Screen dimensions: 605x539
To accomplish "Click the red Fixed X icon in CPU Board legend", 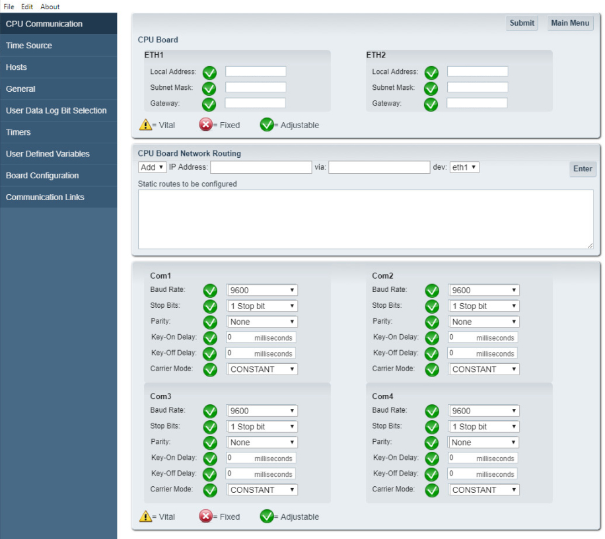I will [x=205, y=125].
